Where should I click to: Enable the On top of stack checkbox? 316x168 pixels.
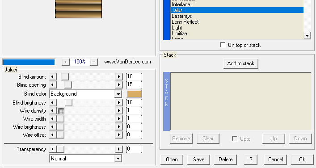(223, 45)
